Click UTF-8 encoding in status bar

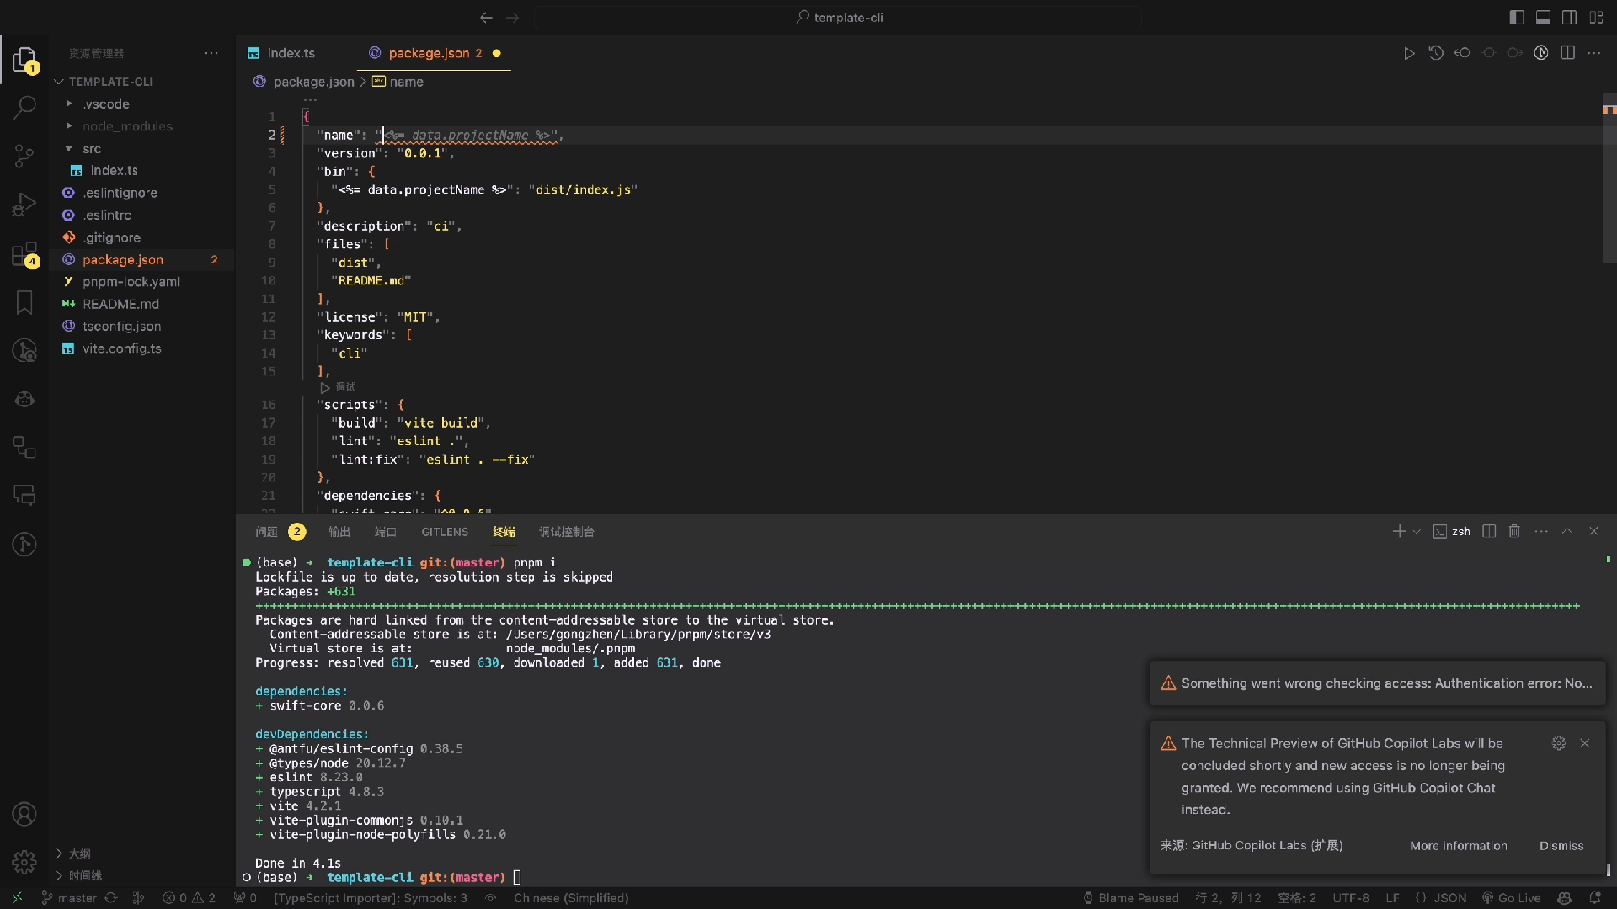click(x=1350, y=898)
